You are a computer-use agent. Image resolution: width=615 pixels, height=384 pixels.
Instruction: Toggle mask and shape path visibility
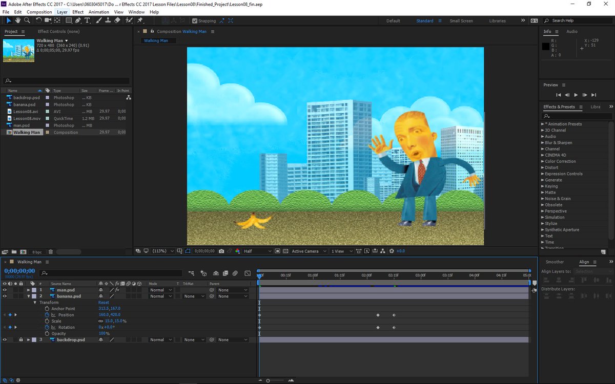coord(188,251)
